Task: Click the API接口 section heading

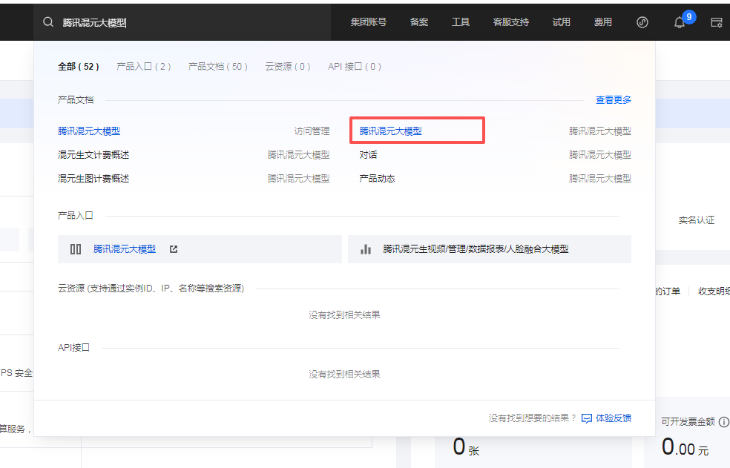Action: click(73, 348)
